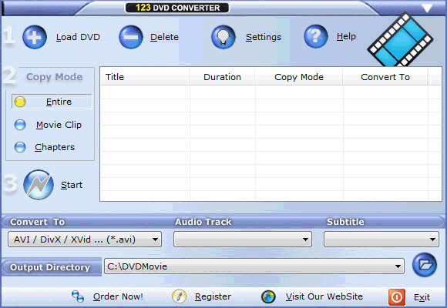Click the blue plus Load DVD icon

coord(35,37)
